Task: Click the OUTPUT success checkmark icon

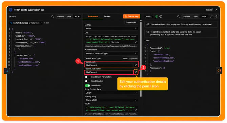Action: pos(157,17)
